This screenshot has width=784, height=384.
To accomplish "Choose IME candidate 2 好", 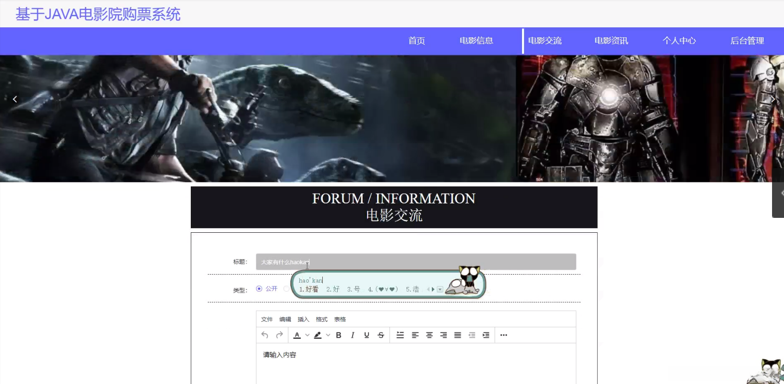I will tap(333, 289).
